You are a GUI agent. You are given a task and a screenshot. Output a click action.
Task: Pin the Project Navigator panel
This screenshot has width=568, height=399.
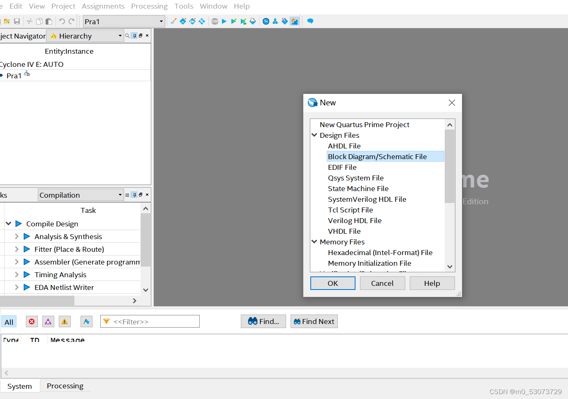pyautogui.click(x=134, y=36)
